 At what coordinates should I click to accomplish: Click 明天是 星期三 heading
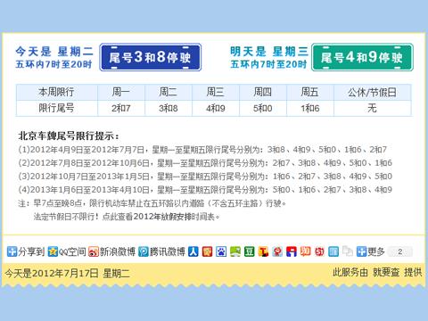point(269,52)
